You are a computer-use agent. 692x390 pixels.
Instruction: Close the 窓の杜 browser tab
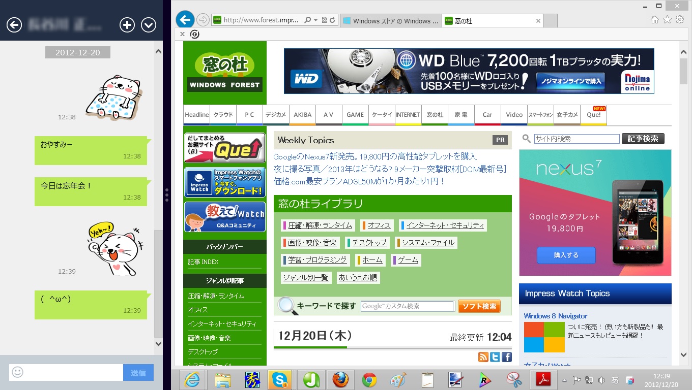click(538, 21)
